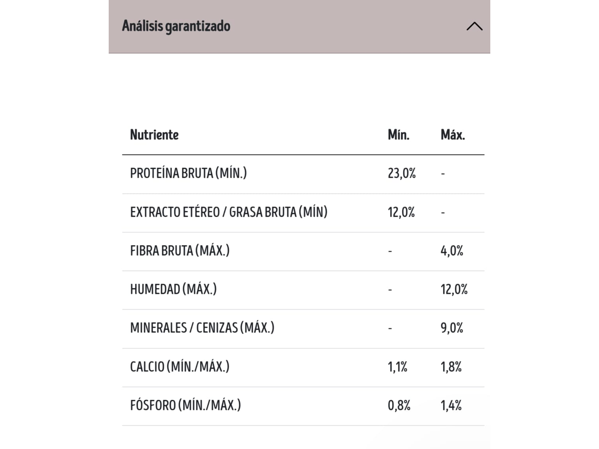Click the 1,1% calcium minimum value
The height and width of the screenshot is (449, 599).
pyautogui.click(x=397, y=367)
